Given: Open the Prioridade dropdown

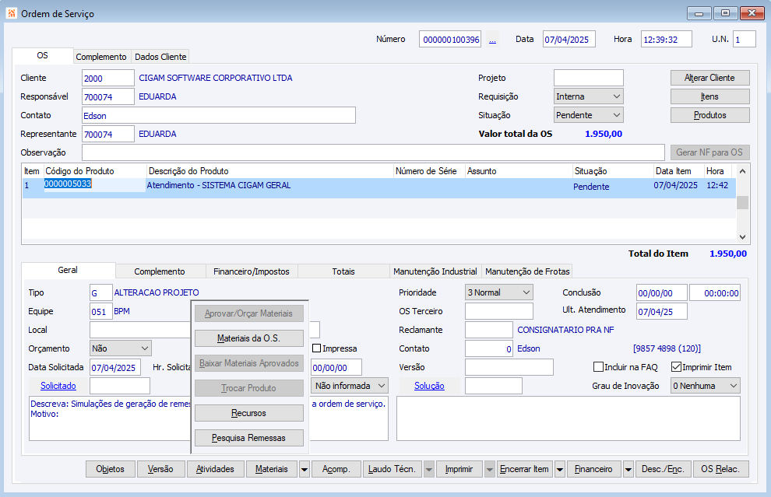Looking at the screenshot, I should tap(498, 292).
